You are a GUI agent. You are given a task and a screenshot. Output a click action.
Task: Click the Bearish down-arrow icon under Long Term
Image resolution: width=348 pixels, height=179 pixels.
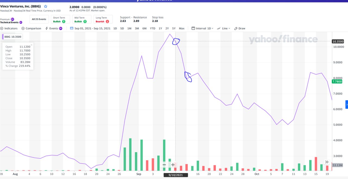(107, 21)
